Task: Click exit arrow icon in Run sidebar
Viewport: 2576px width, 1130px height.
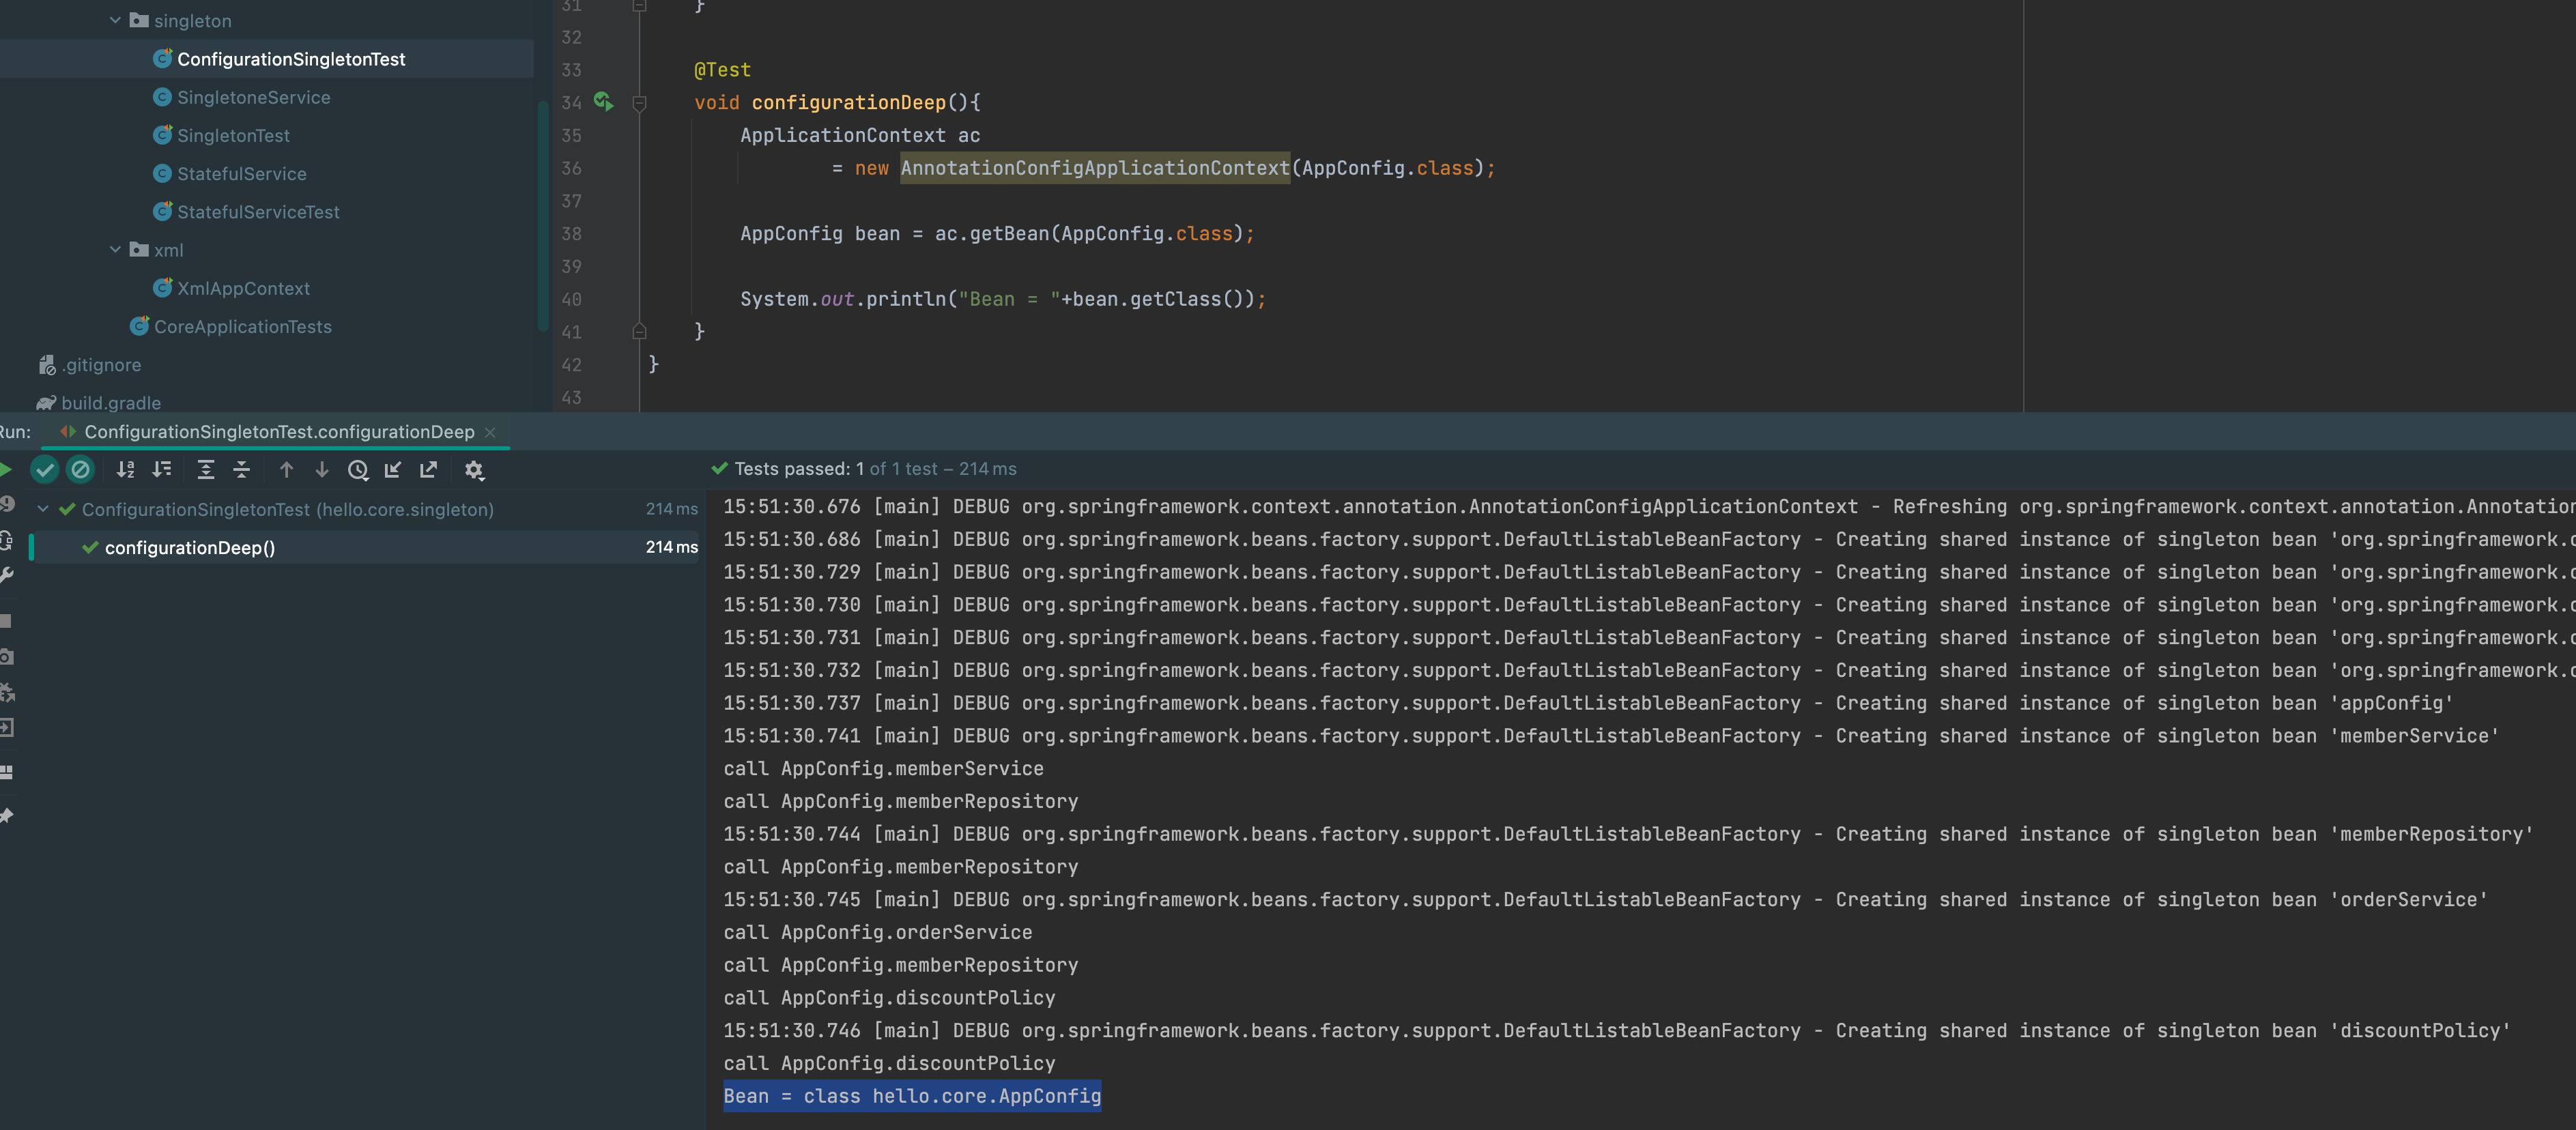Action: pyautogui.click(x=6, y=728)
